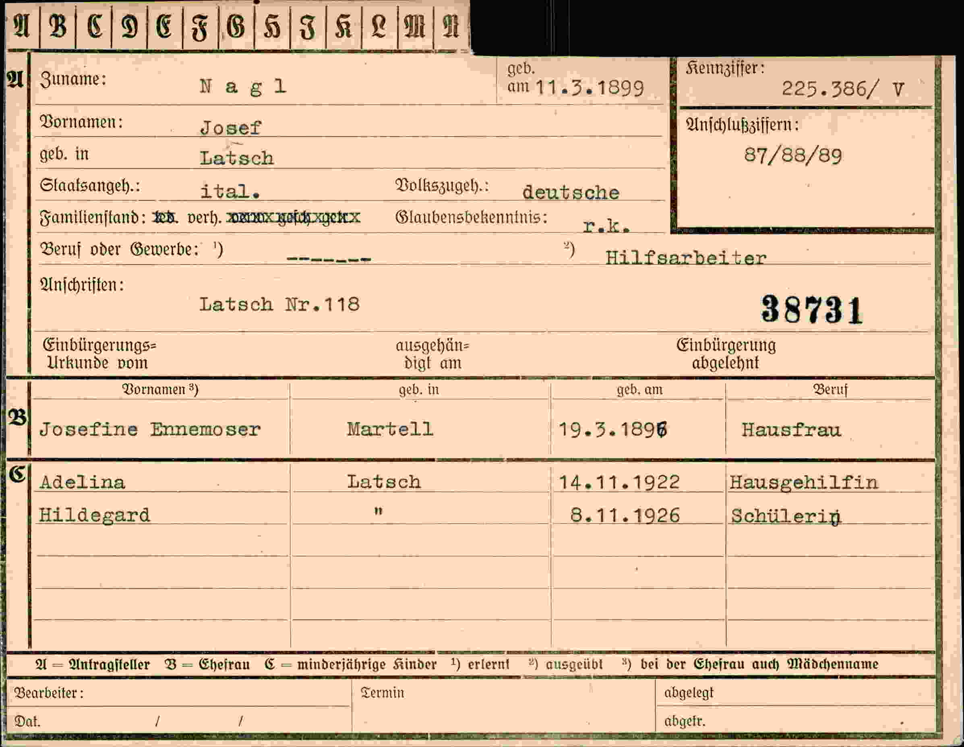The image size is (964, 747).
Task: Click the index tab letter C
Action: (95, 27)
